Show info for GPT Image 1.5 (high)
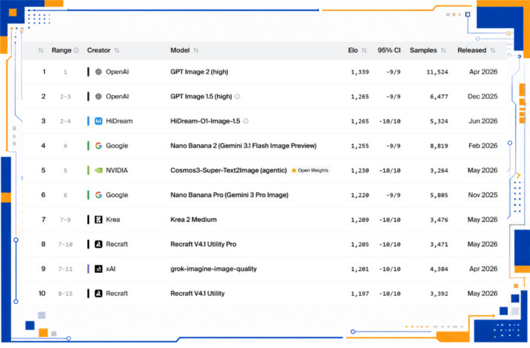The image size is (530, 348). click(237, 96)
